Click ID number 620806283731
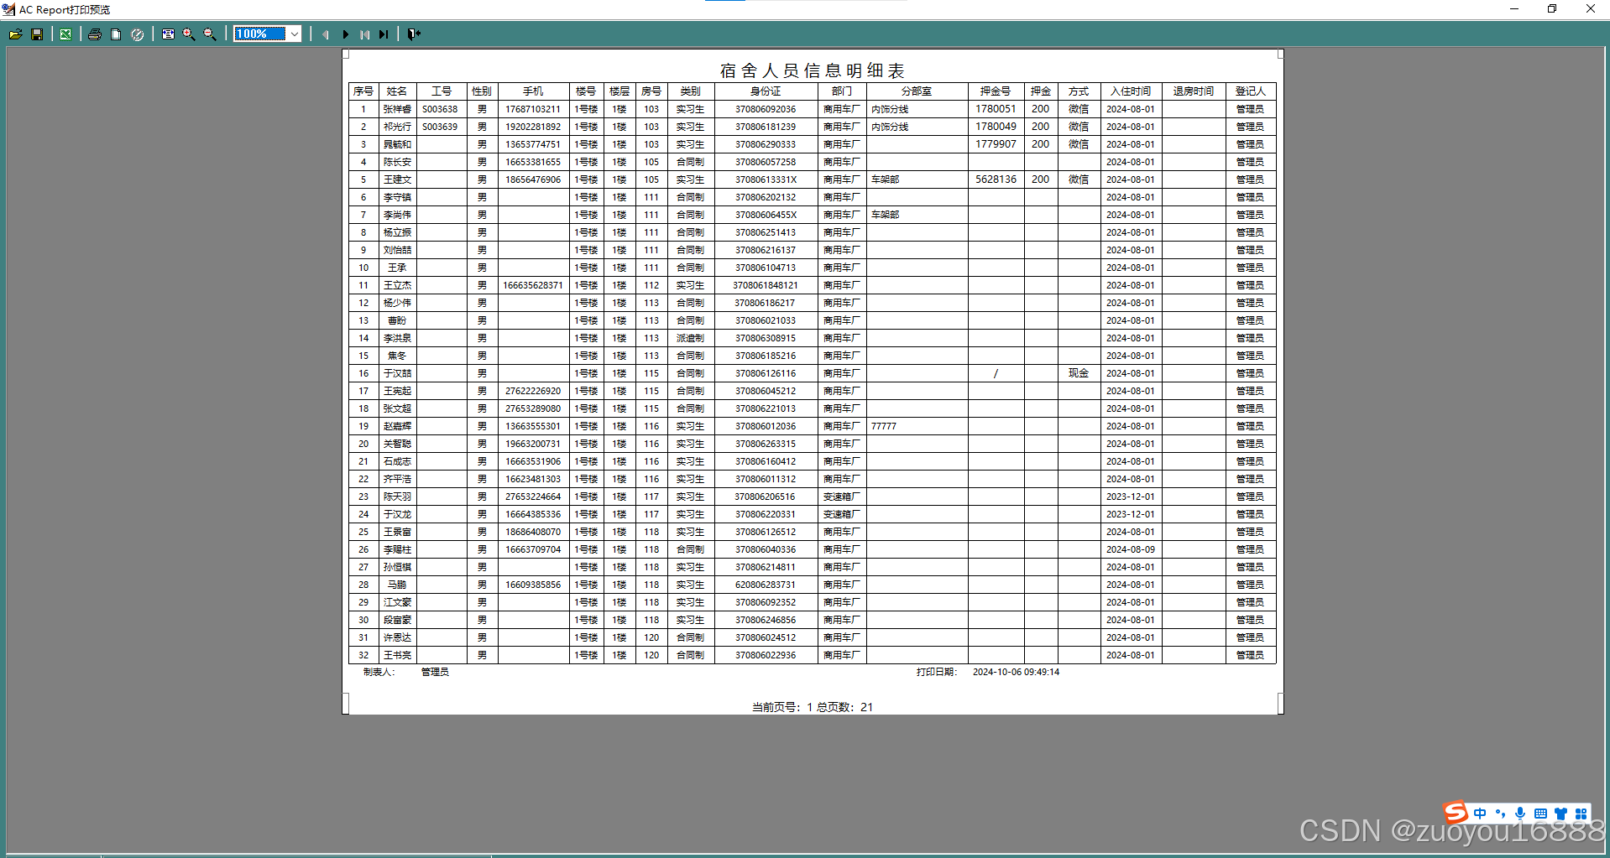This screenshot has width=1610, height=858. [766, 585]
